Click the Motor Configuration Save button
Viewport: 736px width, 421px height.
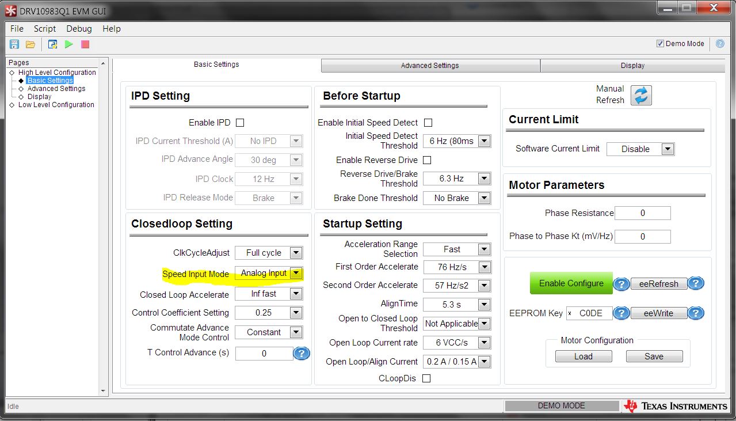pyautogui.click(x=654, y=356)
